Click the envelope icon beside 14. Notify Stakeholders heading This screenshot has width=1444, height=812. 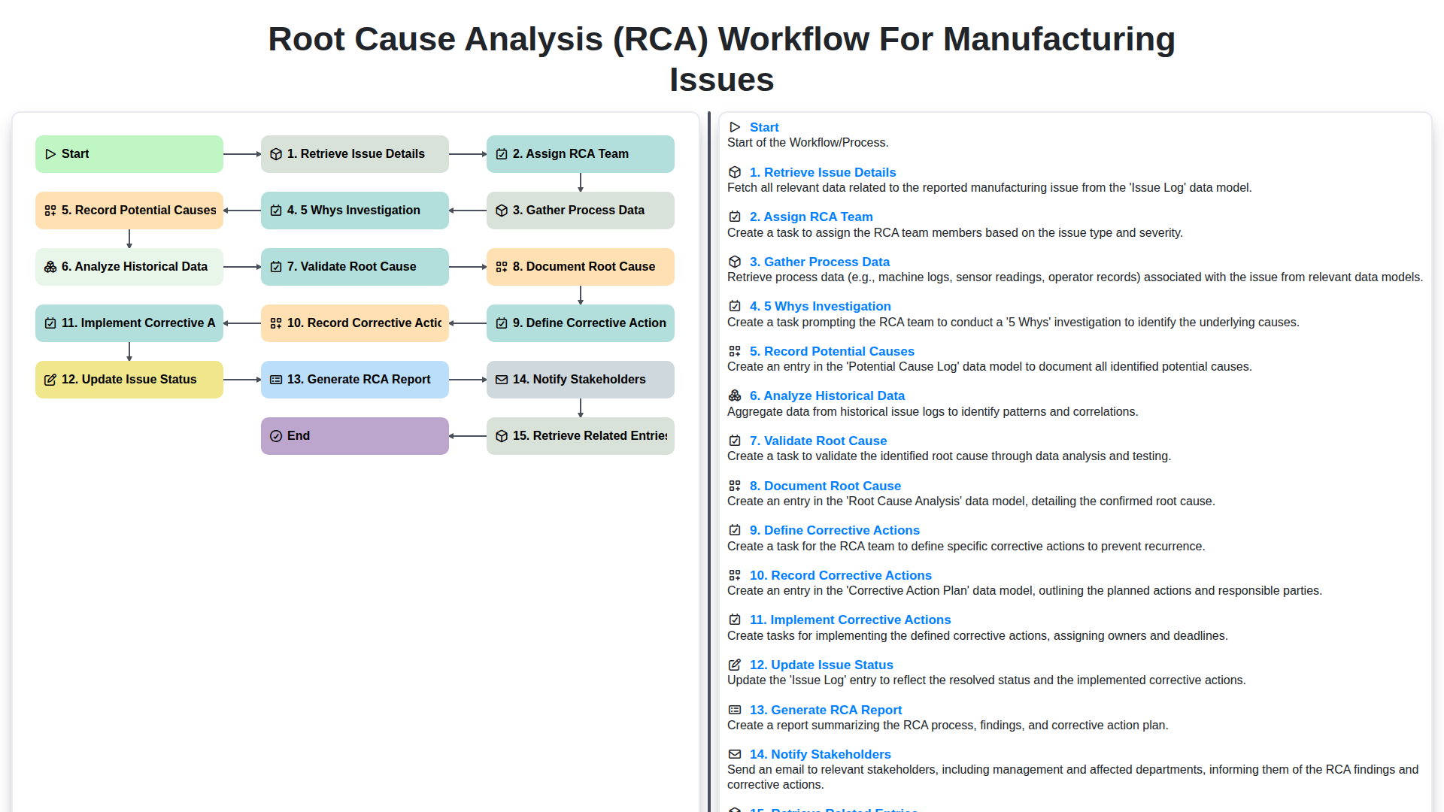click(735, 754)
